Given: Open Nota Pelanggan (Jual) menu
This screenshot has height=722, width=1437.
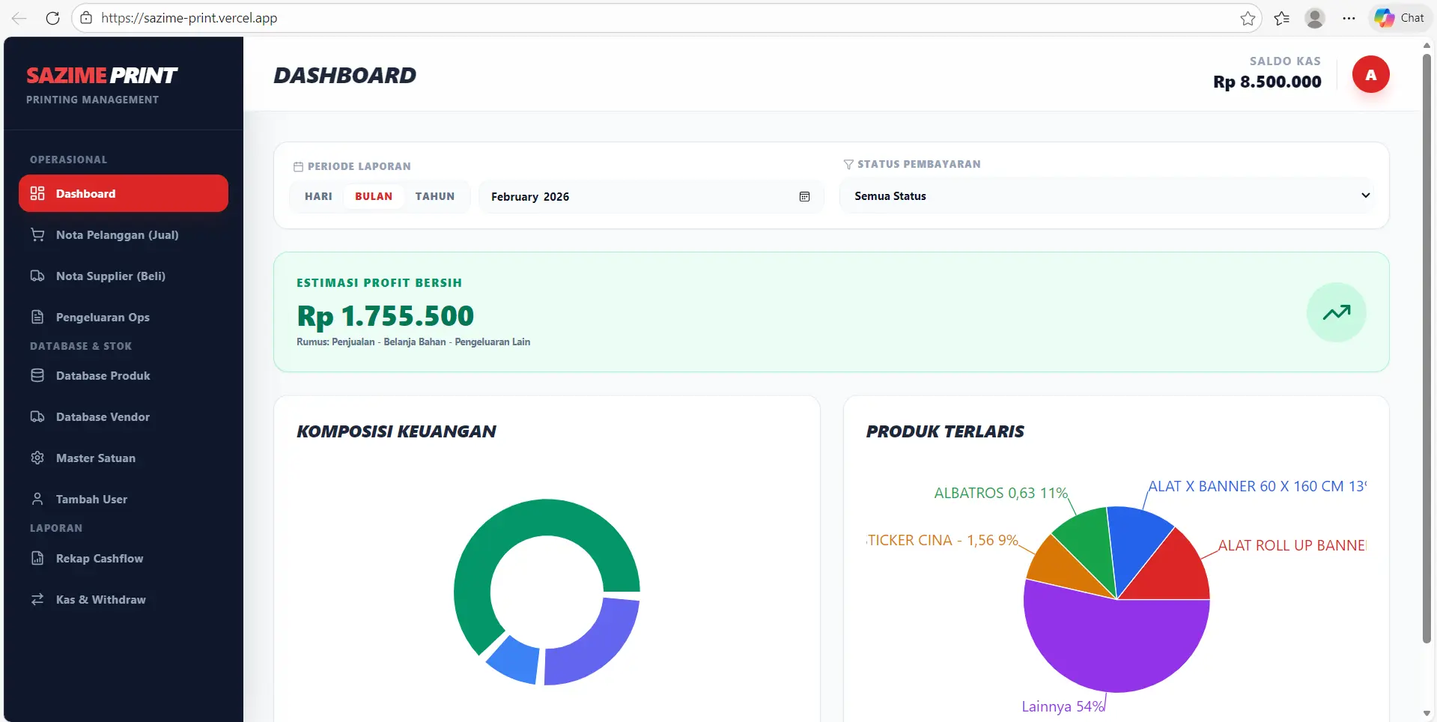Looking at the screenshot, I should (117, 235).
